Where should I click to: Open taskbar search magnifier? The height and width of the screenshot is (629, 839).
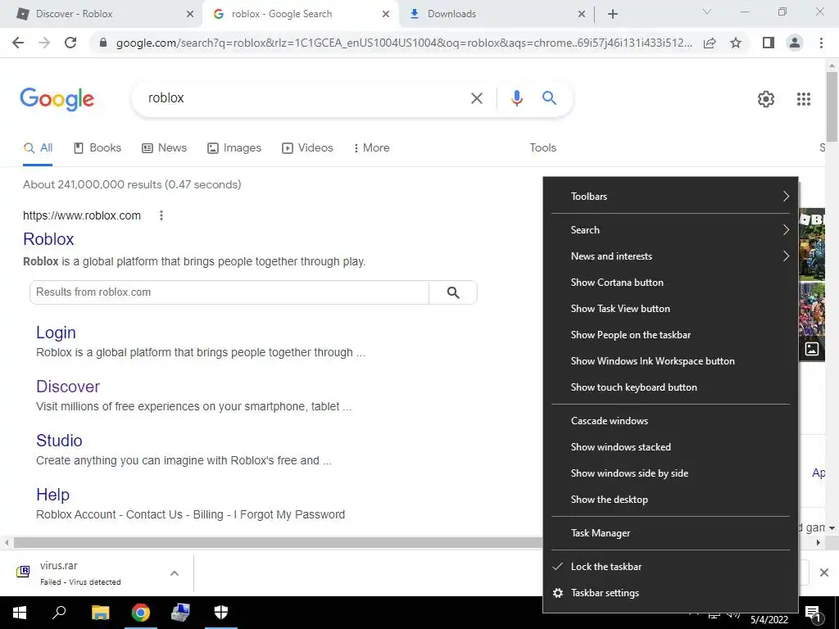point(59,613)
